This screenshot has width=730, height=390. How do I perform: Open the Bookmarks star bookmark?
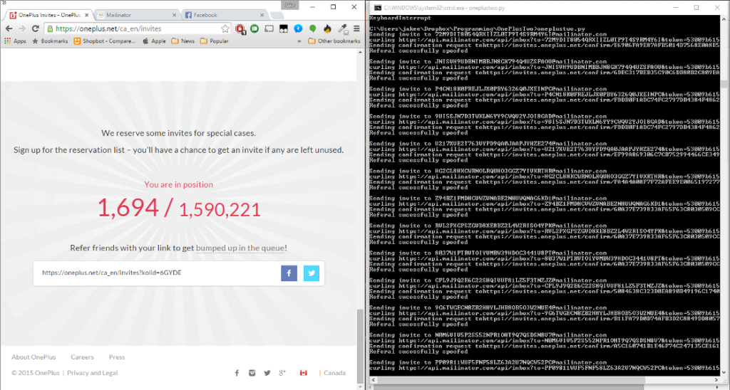[x=50, y=41]
